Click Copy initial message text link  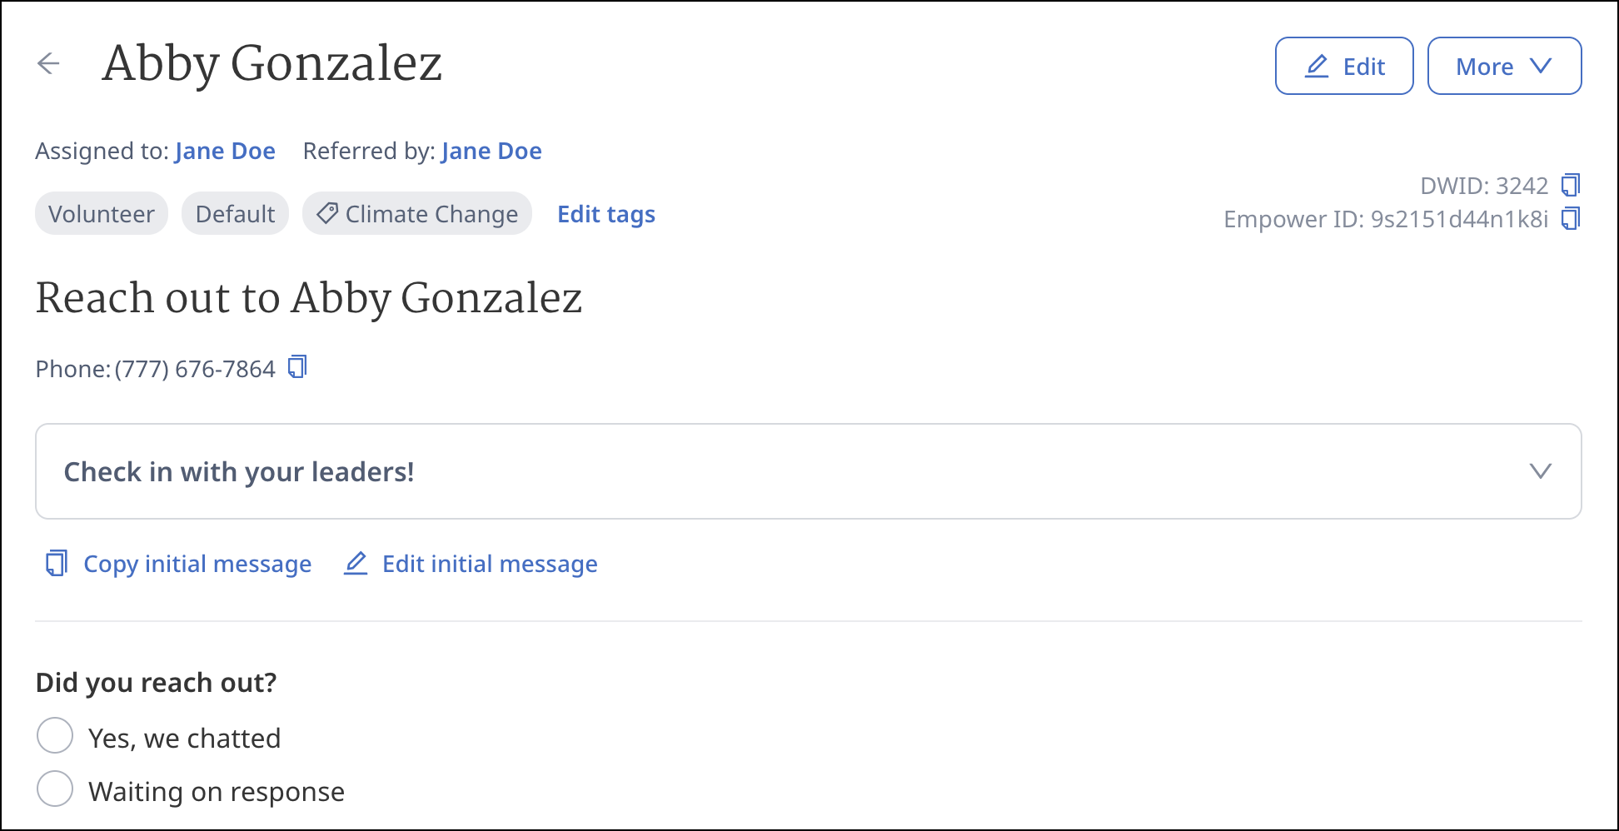pyautogui.click(x=197, y=564)
